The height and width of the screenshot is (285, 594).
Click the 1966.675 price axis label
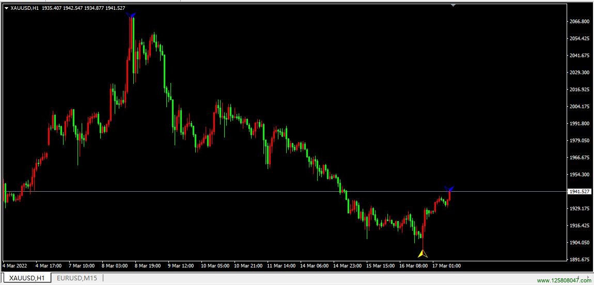(x=580, y=158)
